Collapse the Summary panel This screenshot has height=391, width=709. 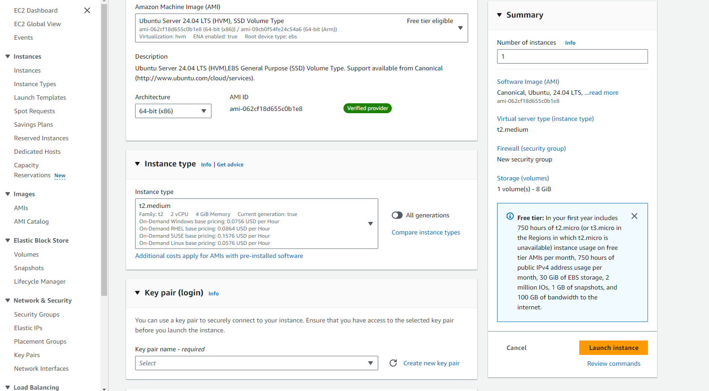[x=499, y=15]
